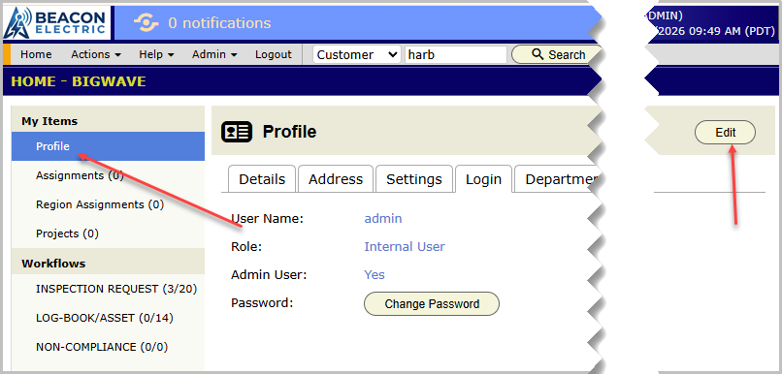Viewport: 782px width, 374px height.
Task: Click the date and time display
Action: (717, 31)
